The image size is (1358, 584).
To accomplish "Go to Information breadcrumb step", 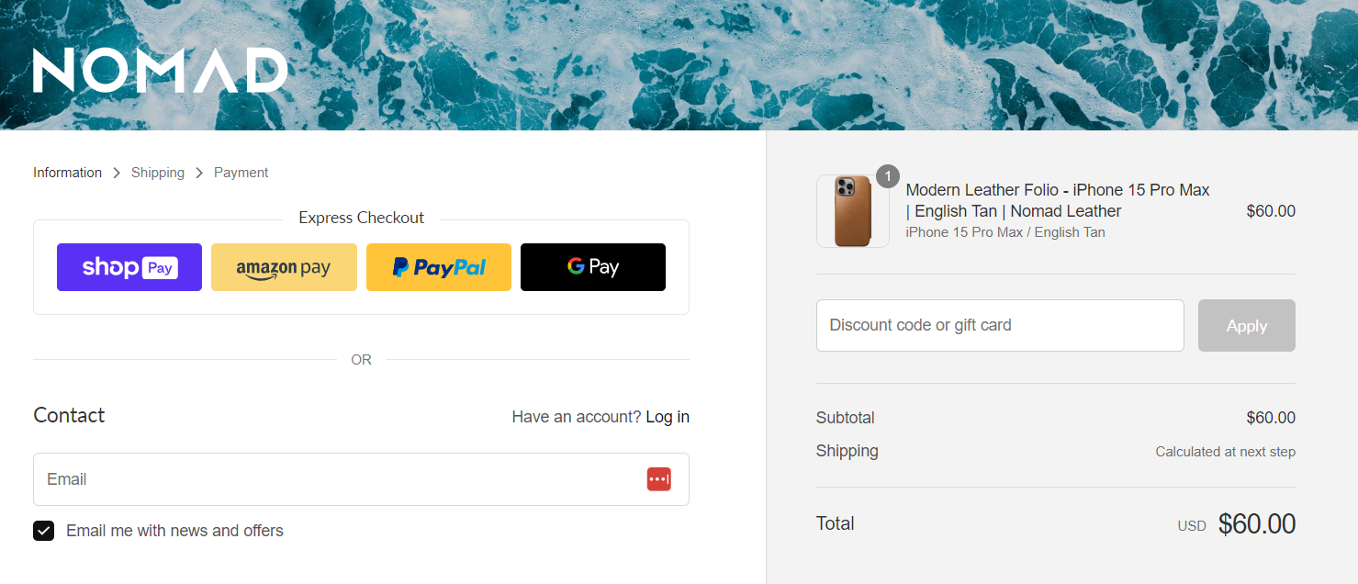I will coord(67,173).
